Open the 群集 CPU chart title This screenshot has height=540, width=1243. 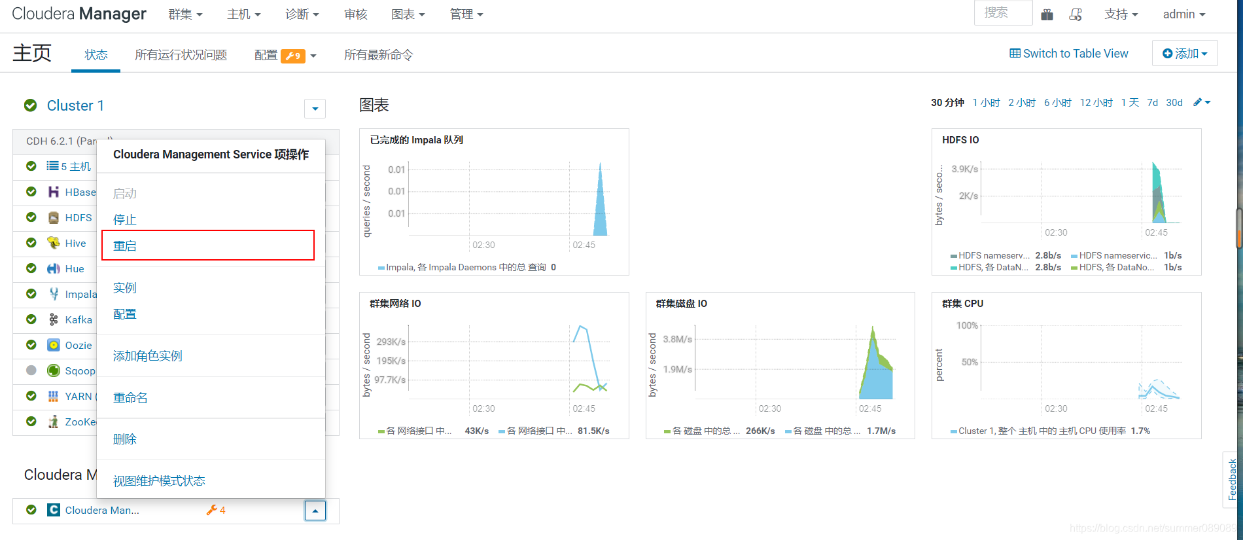point(962,304)
